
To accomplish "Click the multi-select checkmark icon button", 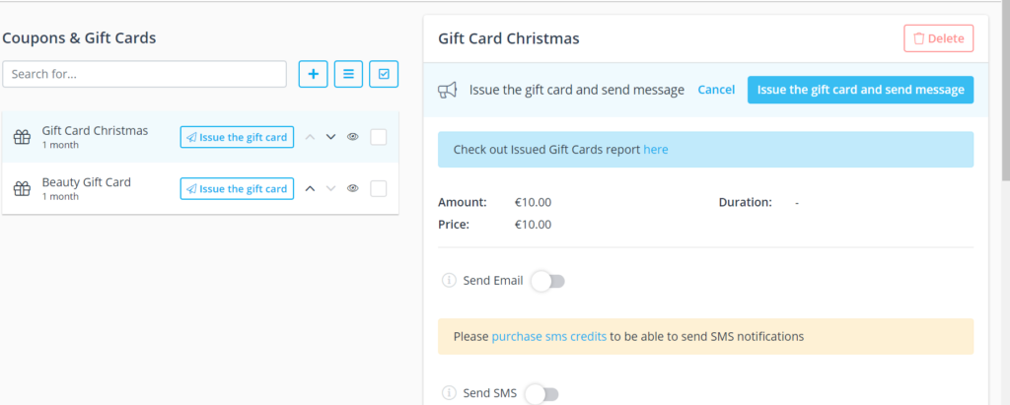I will click(384, 74).
